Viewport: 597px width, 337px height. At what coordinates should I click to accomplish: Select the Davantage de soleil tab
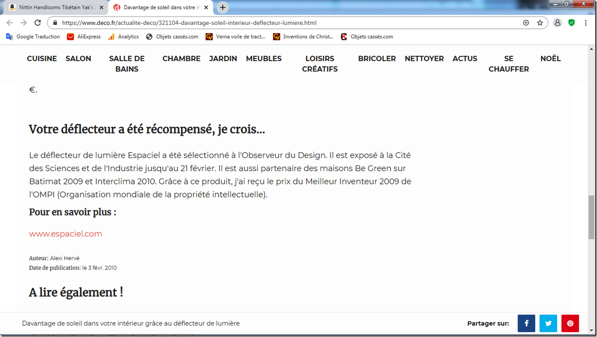tap(161, 7)
